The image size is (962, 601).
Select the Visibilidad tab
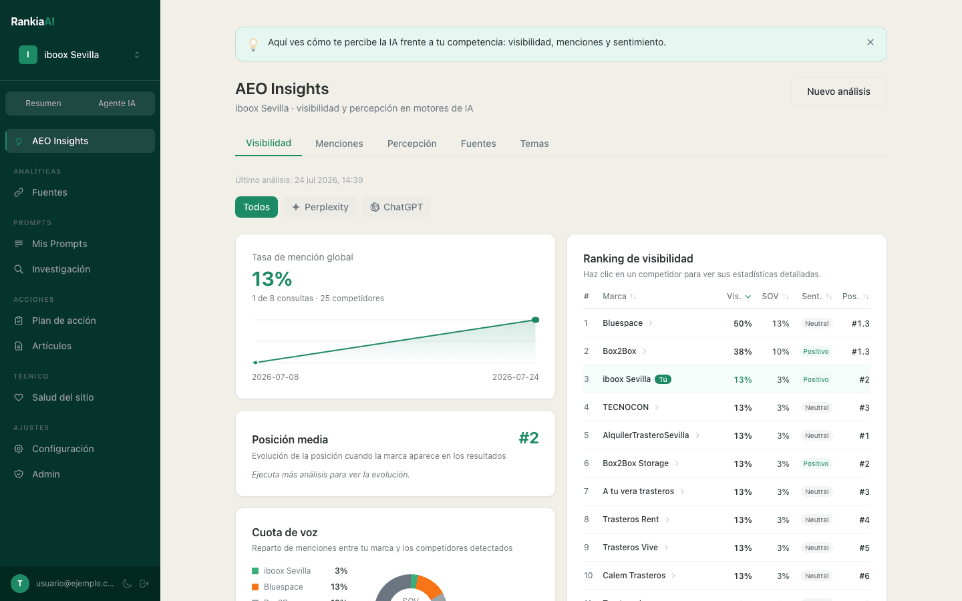click(269, 143)
